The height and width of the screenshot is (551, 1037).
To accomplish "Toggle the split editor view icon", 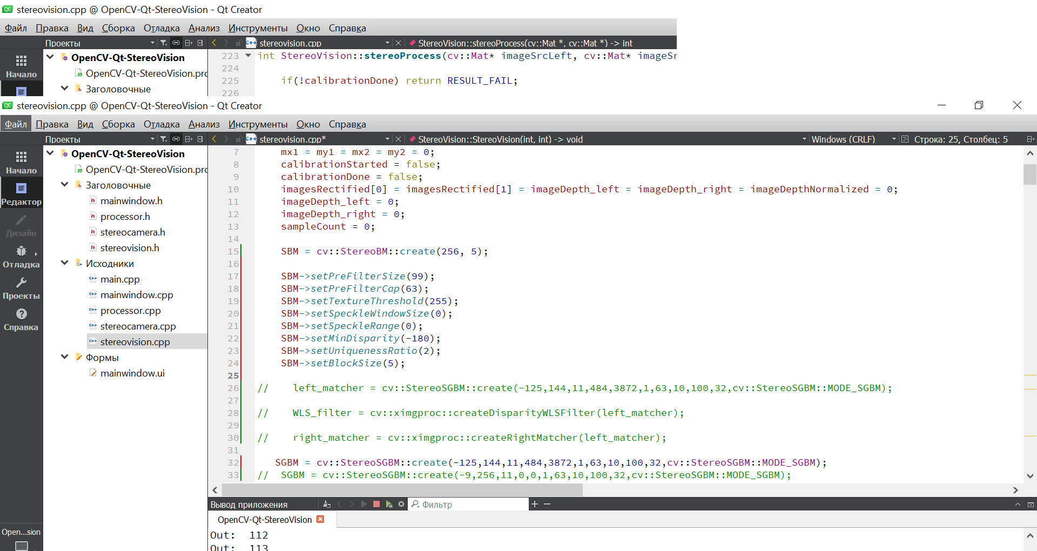I will [x=188, y=139].
